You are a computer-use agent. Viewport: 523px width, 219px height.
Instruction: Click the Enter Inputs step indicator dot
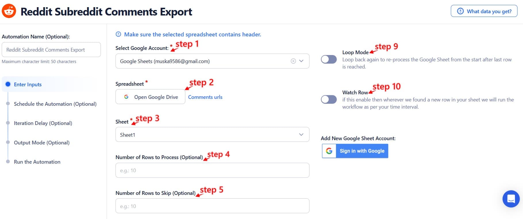[8, 84]
